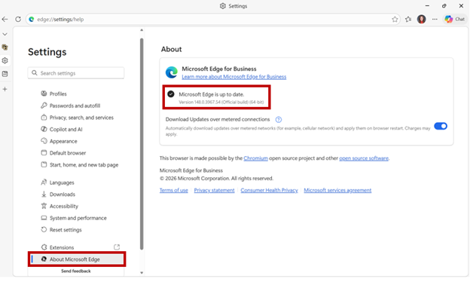Click the Privacy lock icon
The height and width of the screenshot is (282, 470).
44,118
